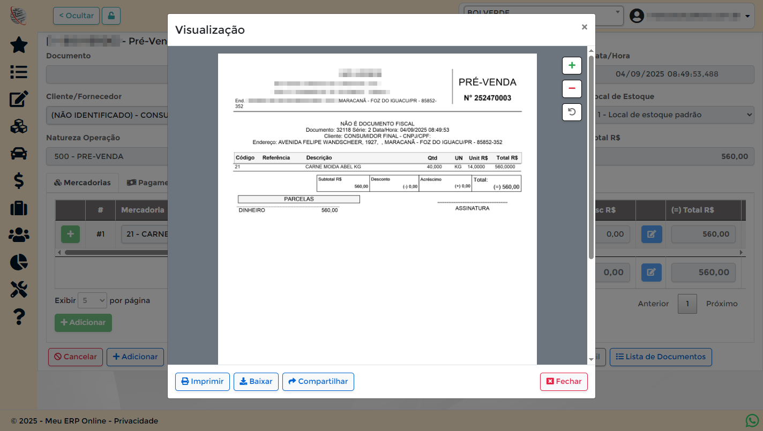This screenshot has height=431, width=763.
Task: Click the Imprimir button to print
Action: pyautogui.click(x=202, y=381)
